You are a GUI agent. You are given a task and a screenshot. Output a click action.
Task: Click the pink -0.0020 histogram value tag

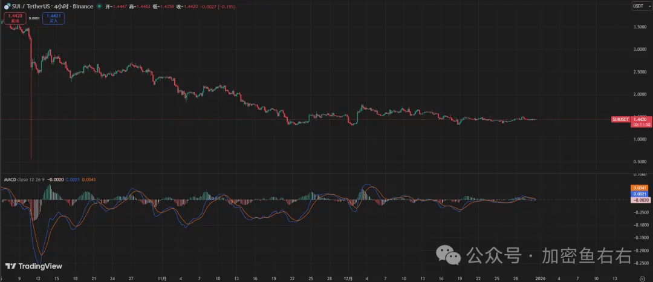tap(640, 200)
